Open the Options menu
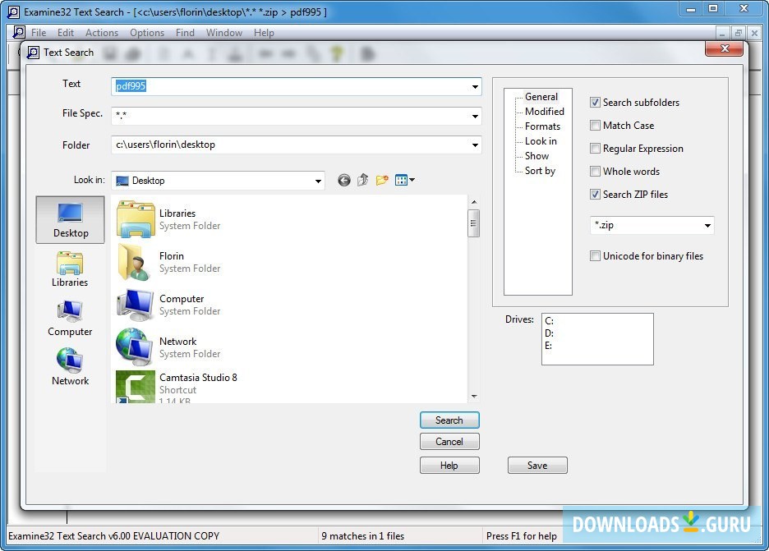769x551 pixels. (x=146, y=33)
